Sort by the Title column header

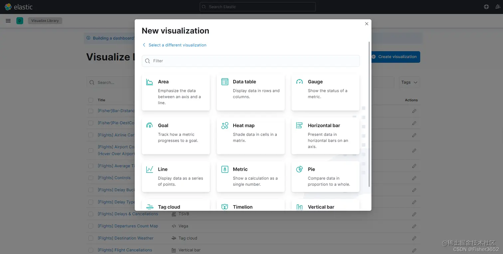pos(101,100)
